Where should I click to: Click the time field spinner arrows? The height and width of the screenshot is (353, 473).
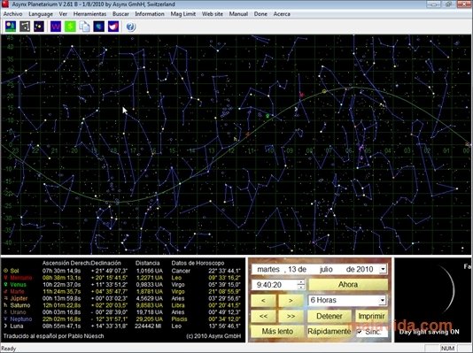[301, 285]
